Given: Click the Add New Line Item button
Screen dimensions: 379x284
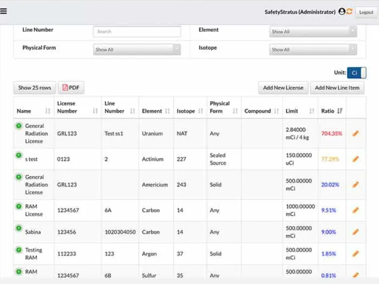Looking at the screenshot, I should point(337,87).
